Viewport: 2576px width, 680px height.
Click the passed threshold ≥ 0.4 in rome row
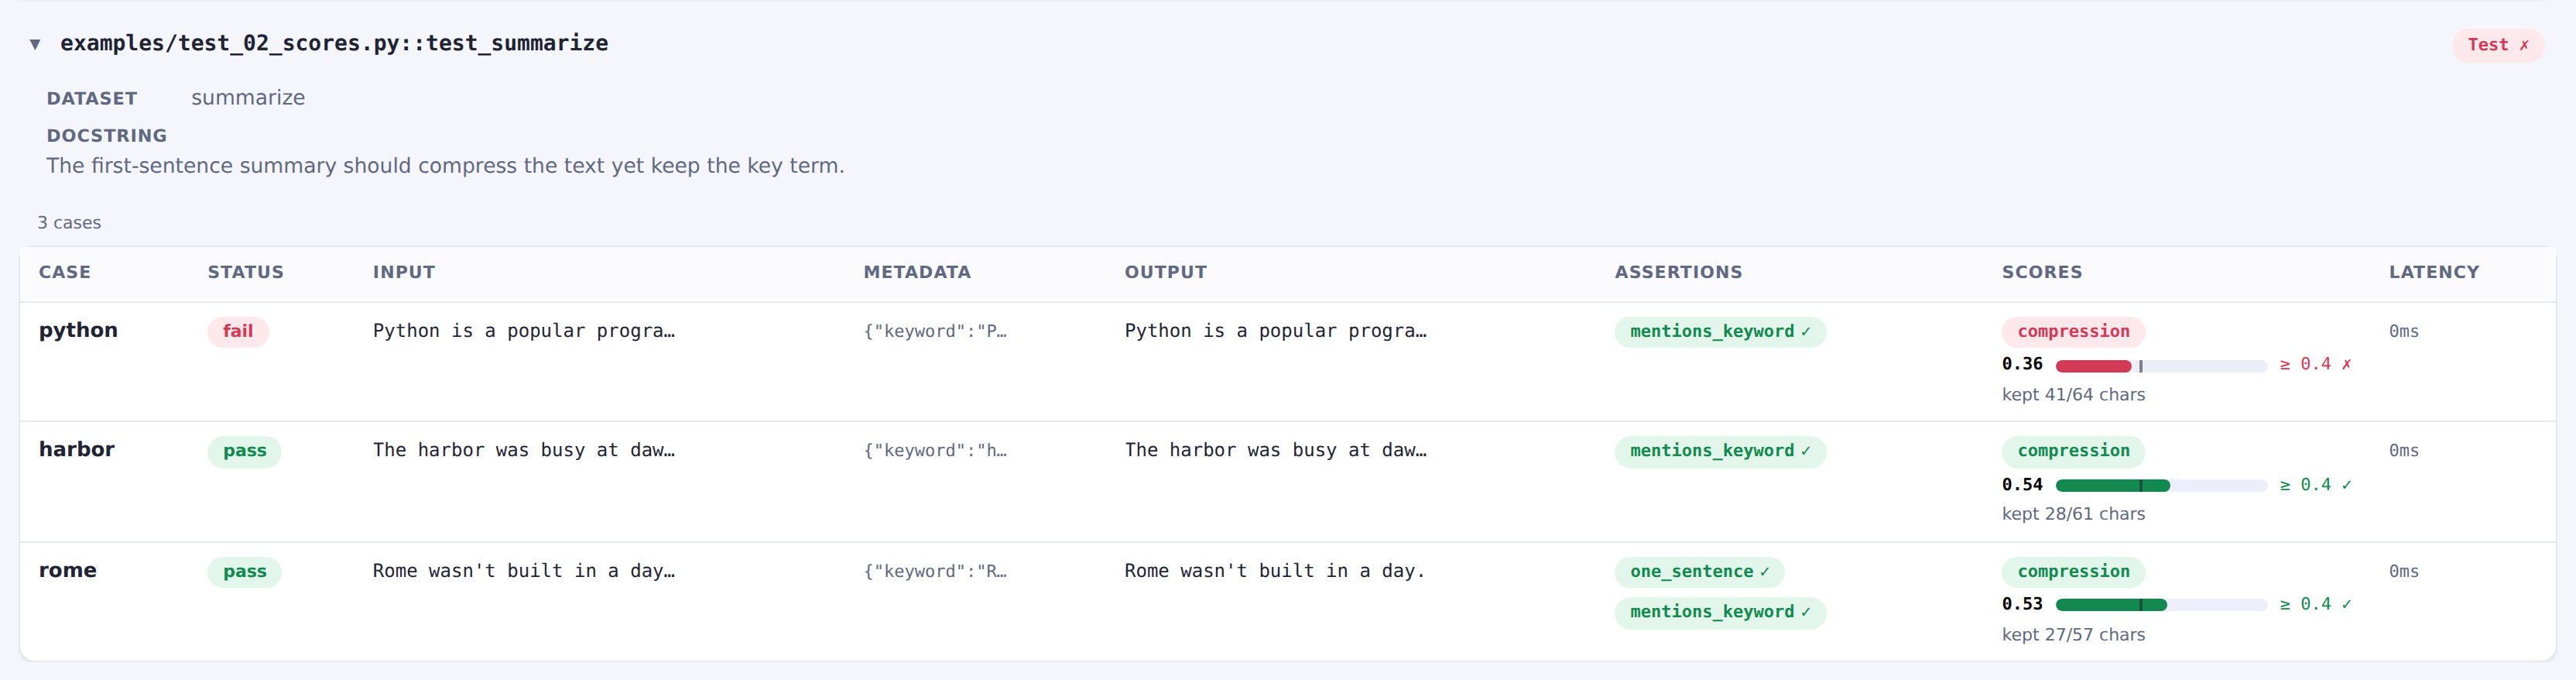click(x=2315, y=604)
